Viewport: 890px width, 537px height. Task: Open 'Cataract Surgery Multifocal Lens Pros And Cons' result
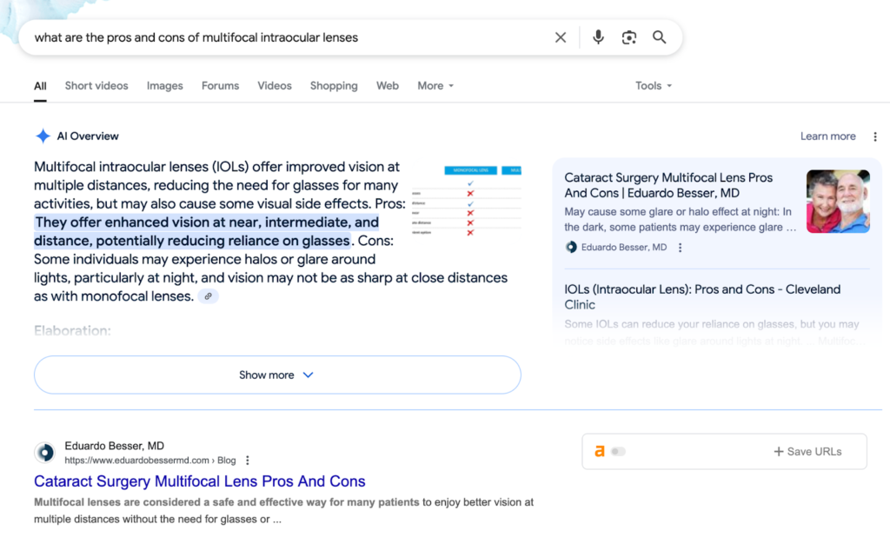pos(199,481)
